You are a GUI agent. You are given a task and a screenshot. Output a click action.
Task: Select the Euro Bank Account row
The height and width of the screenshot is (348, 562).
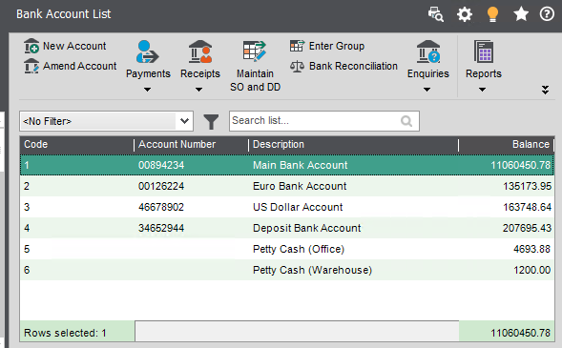[287, 186]
